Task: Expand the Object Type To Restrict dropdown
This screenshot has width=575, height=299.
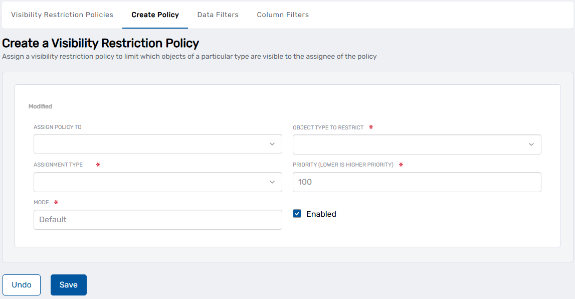Action: point(417,144)
